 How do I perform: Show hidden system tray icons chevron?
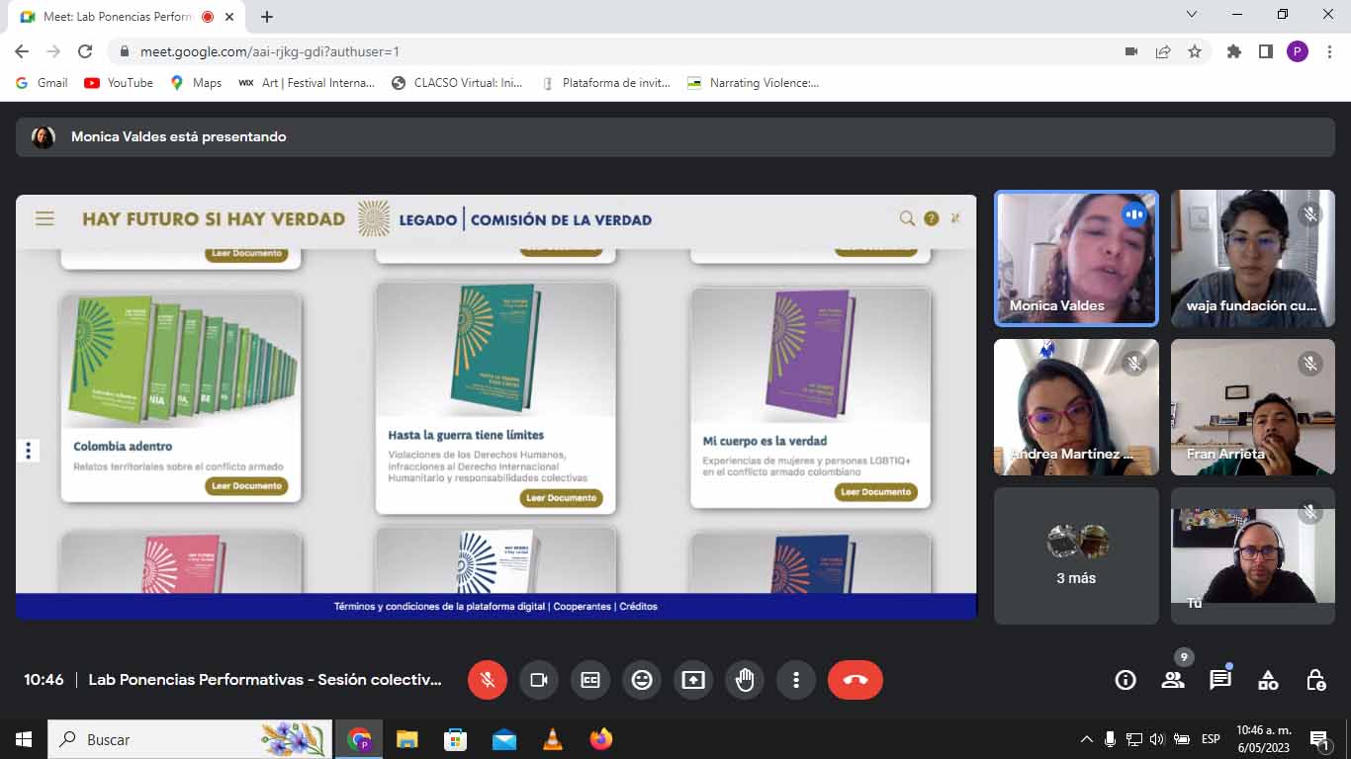(1087, 739)
